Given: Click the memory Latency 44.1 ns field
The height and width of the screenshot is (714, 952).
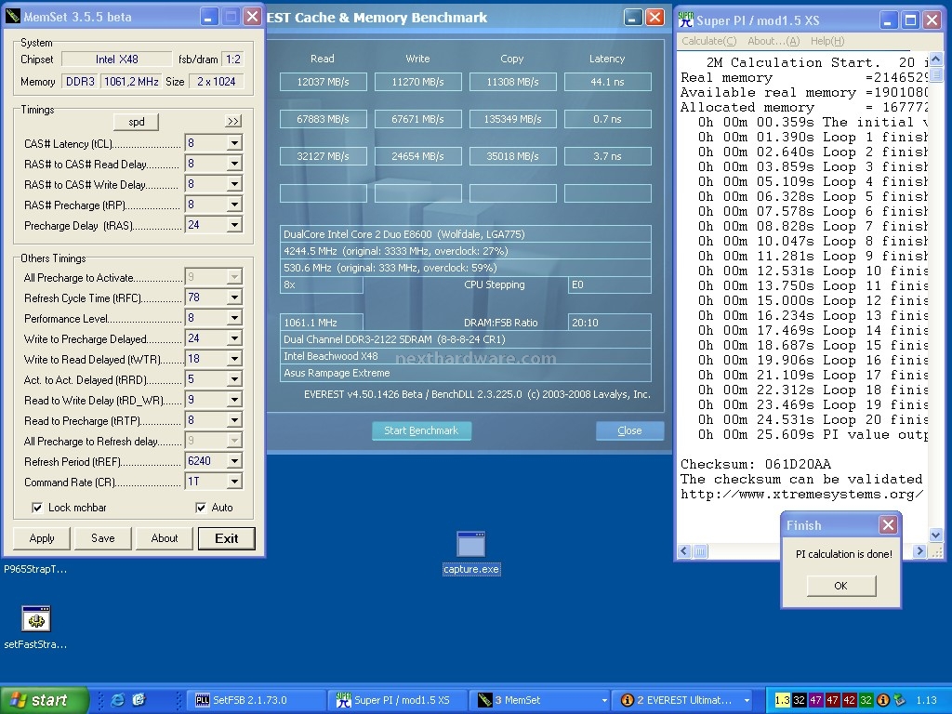Looking at the screenshot, I should (608, 82).
